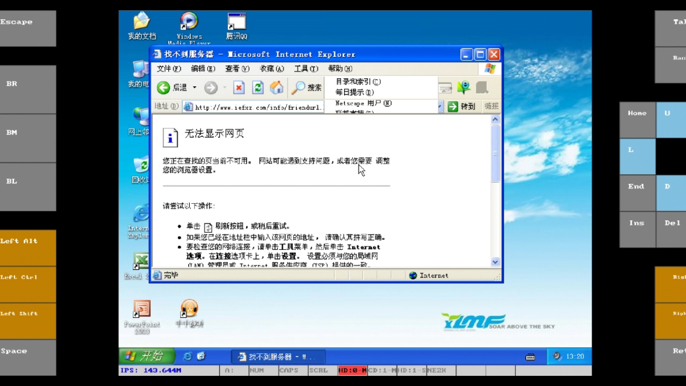Select the PowerPoint 2003 desktop shortcut
This screenshot has height=386, width=686.
[x=142, y=317]
